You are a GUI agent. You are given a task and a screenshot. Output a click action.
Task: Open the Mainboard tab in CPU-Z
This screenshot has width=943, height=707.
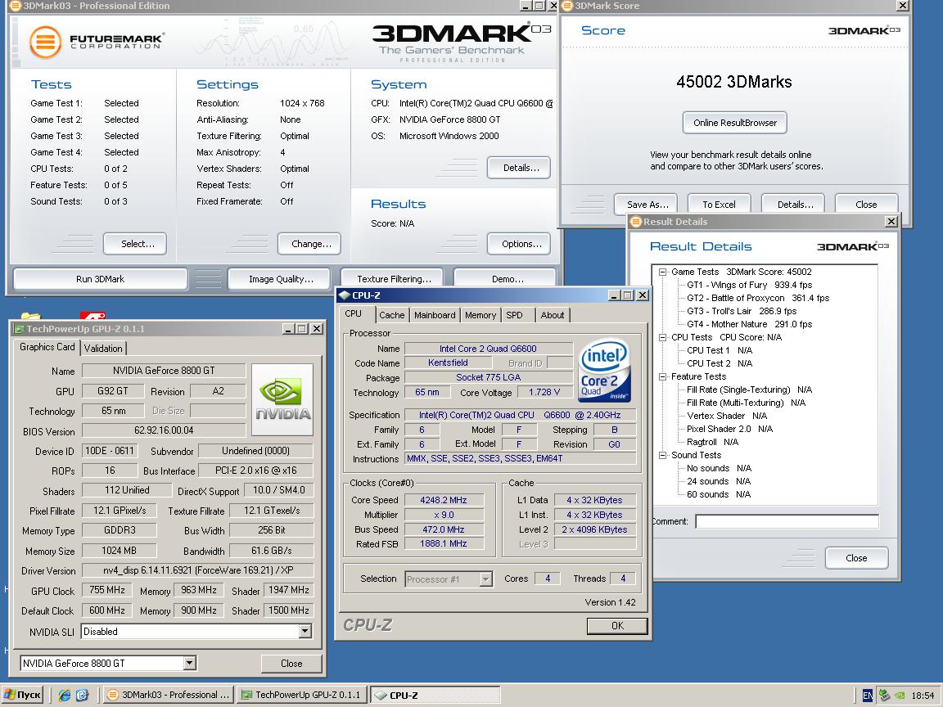click(435, 315)
